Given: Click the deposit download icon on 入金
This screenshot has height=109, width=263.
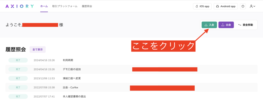Looking at the screenshot, I should point(206,25).
